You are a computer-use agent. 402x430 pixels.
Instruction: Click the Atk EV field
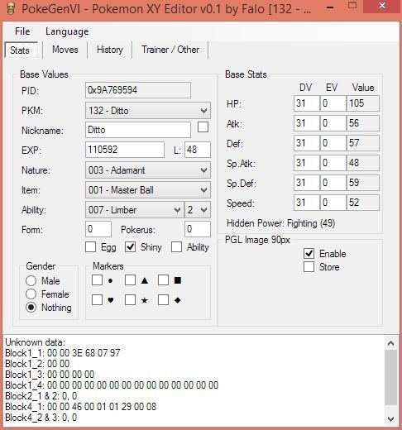click(x=333, y=123)
